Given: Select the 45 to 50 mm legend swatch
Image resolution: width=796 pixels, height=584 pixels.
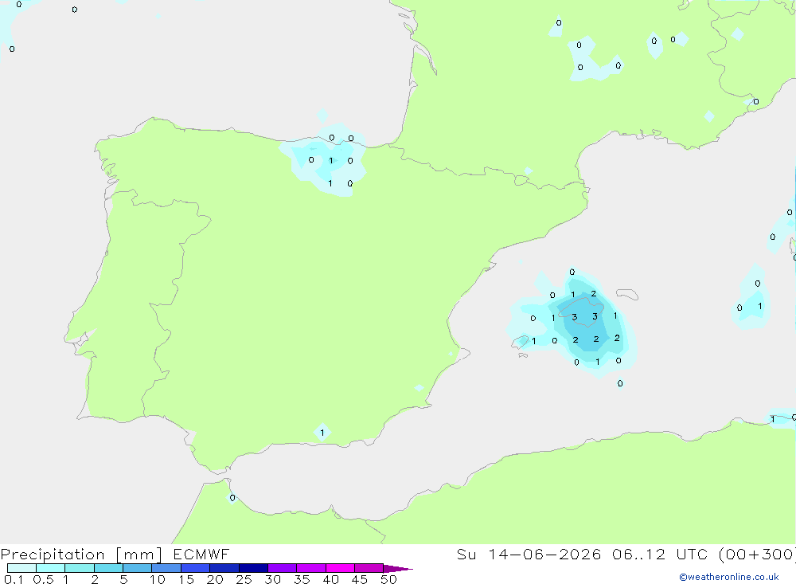Looking at the screenshot, I should click(369, 568).
